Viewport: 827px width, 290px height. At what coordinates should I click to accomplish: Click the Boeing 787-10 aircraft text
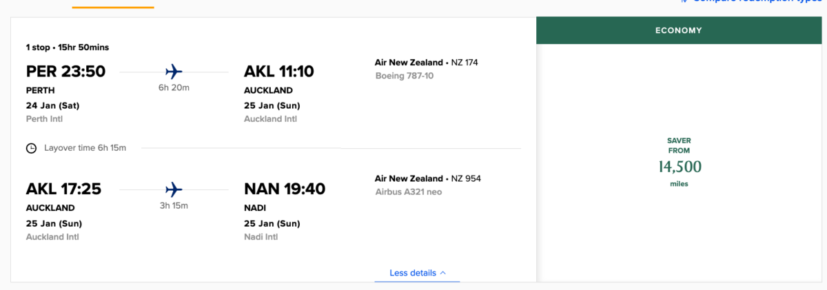405,75
